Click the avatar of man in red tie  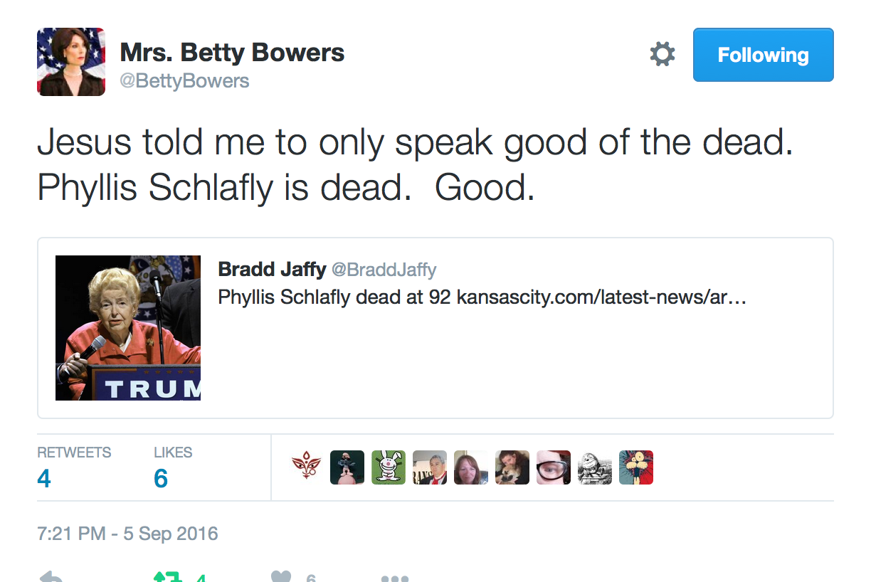pyautogui.click(x=430, y=467)
